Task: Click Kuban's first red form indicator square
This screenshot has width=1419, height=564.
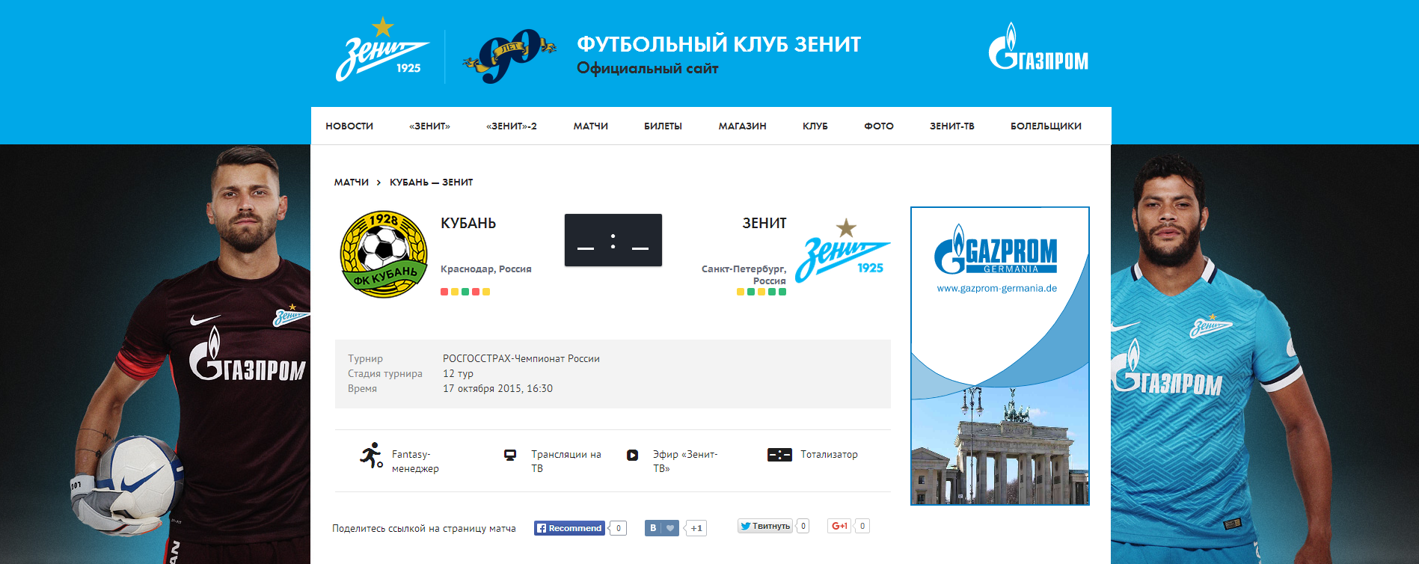Action: tap(444, 292)
